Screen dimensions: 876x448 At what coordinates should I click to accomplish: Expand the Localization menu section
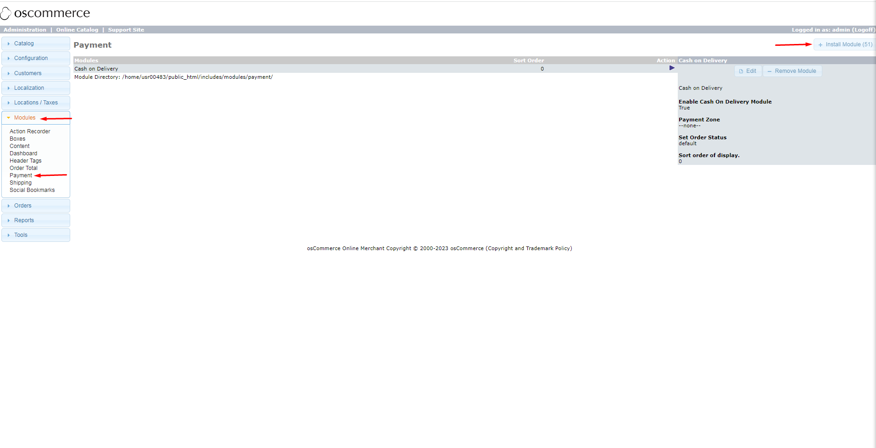point(36,88)
